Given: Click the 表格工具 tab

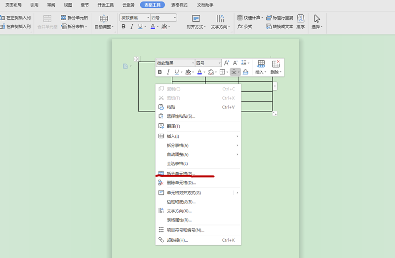Looking at the screenshot, I should tap(153, 5).
